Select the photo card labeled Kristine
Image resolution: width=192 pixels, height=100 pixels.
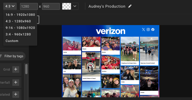pyautogui.click(x=149, y=81)
